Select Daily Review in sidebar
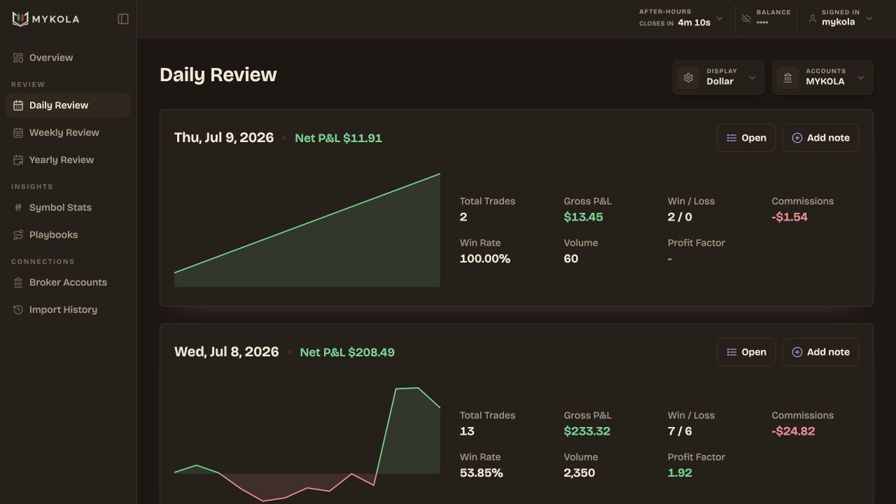The image size is (896, 504). coord(68,105)
